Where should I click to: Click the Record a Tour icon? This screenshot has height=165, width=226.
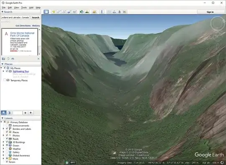(x=74, y=12)
